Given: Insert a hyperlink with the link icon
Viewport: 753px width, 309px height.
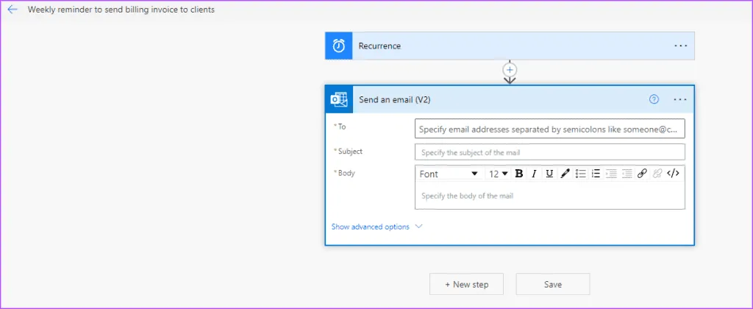Looking at the screenshot, I should tap(642, 174).
